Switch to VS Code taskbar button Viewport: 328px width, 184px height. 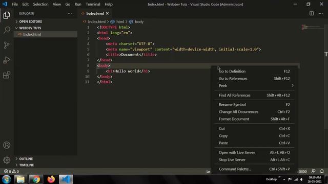66,179
